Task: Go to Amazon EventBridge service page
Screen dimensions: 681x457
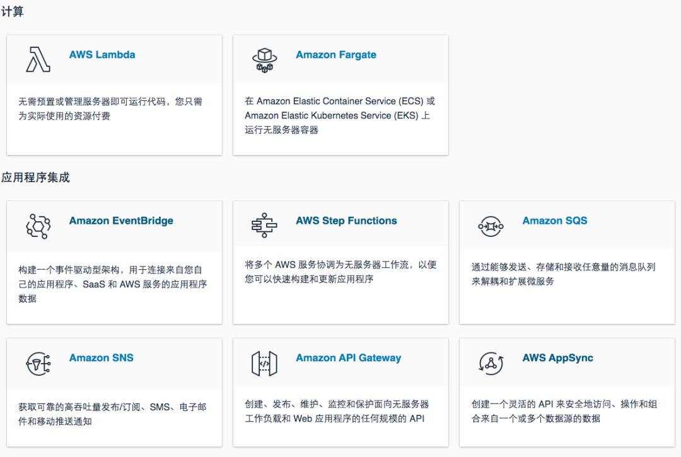Action: 121,221
